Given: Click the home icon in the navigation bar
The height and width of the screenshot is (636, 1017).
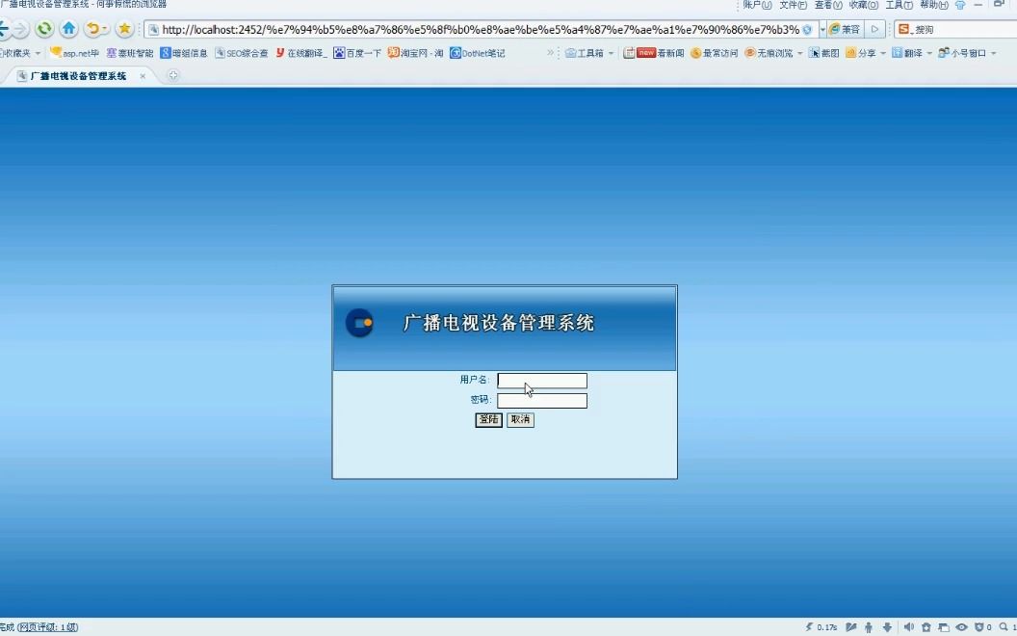Looking at the screenshot, I should 68,29.
